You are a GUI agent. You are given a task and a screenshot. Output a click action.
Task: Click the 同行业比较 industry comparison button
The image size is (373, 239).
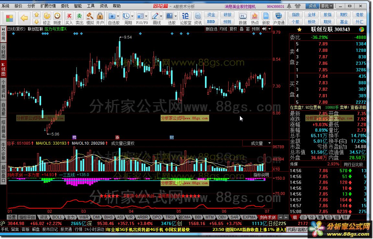(x=354, y=164)
